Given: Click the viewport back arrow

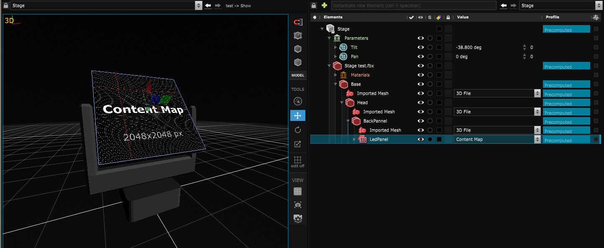Looking at the screenshot, I should coord(208,5).
